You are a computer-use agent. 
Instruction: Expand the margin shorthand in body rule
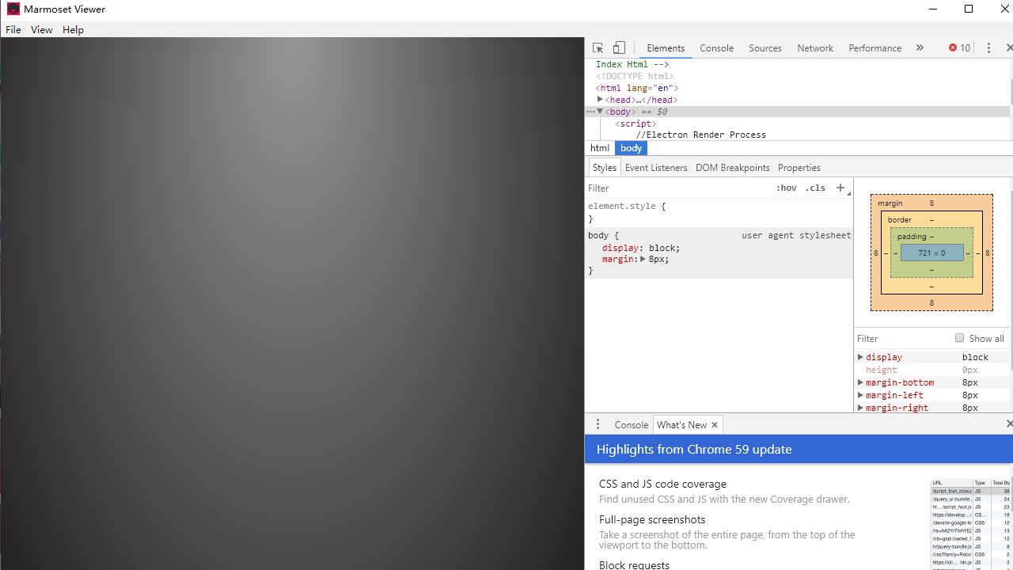pyautogui.click(x=643, y=259)
